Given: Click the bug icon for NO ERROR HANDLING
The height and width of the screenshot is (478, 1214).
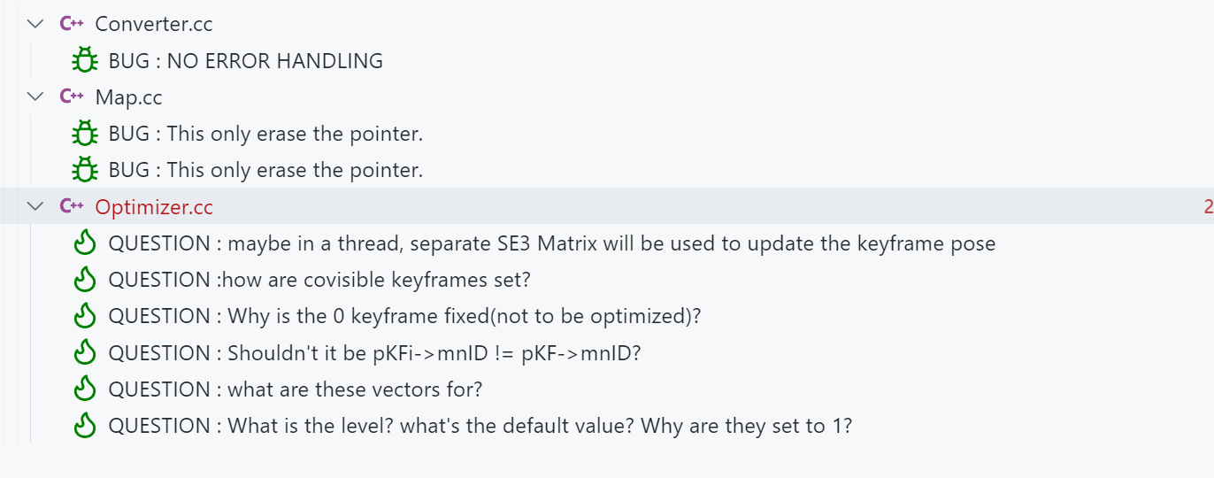Looking at the screenshot, I should tap(84, 61).
